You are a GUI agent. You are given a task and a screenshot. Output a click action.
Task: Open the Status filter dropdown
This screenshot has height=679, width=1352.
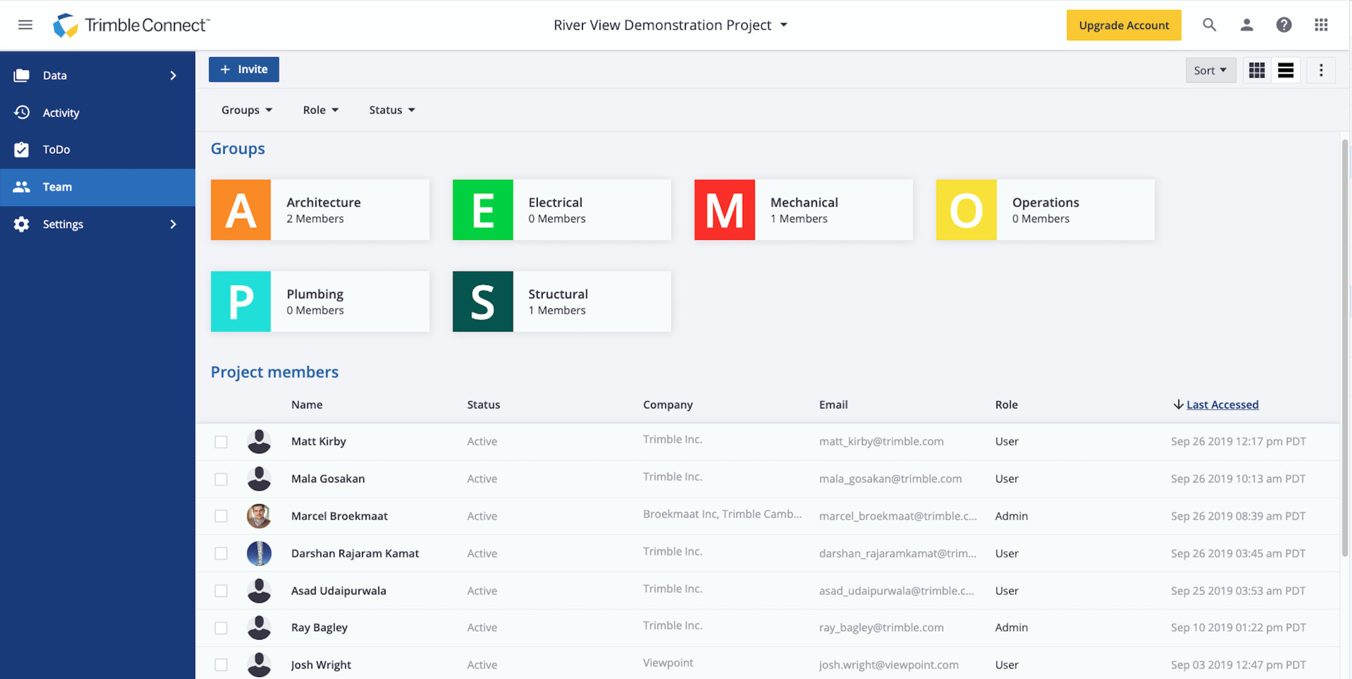(392, 110)
